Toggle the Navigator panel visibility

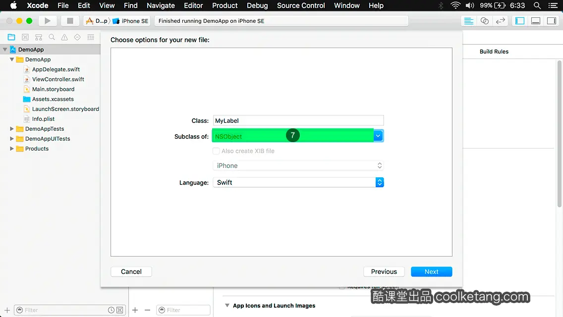coord(520,21)
